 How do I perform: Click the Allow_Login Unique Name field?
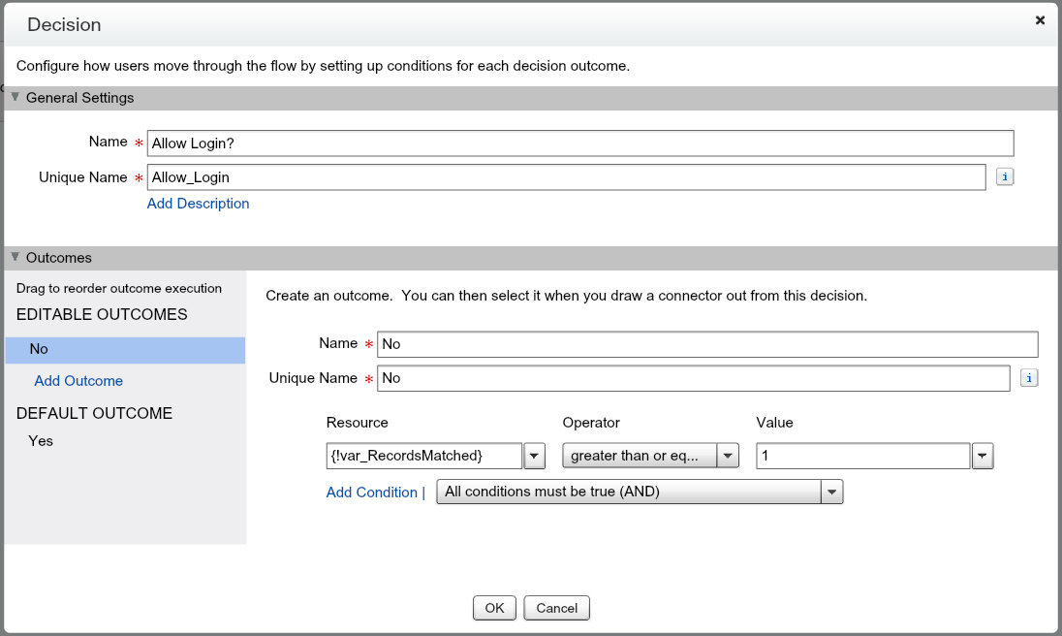[566, 177]
